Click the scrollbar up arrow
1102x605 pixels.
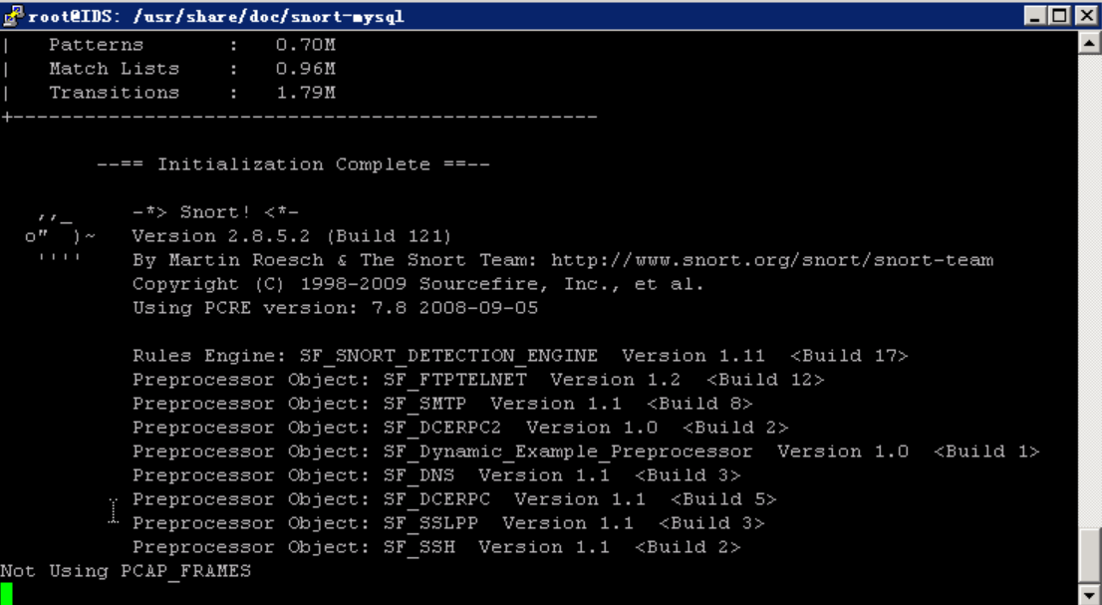click(x=1089, y=43)
